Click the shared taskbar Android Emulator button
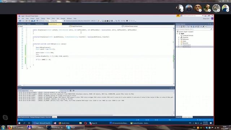 click(x=140, y=123)
